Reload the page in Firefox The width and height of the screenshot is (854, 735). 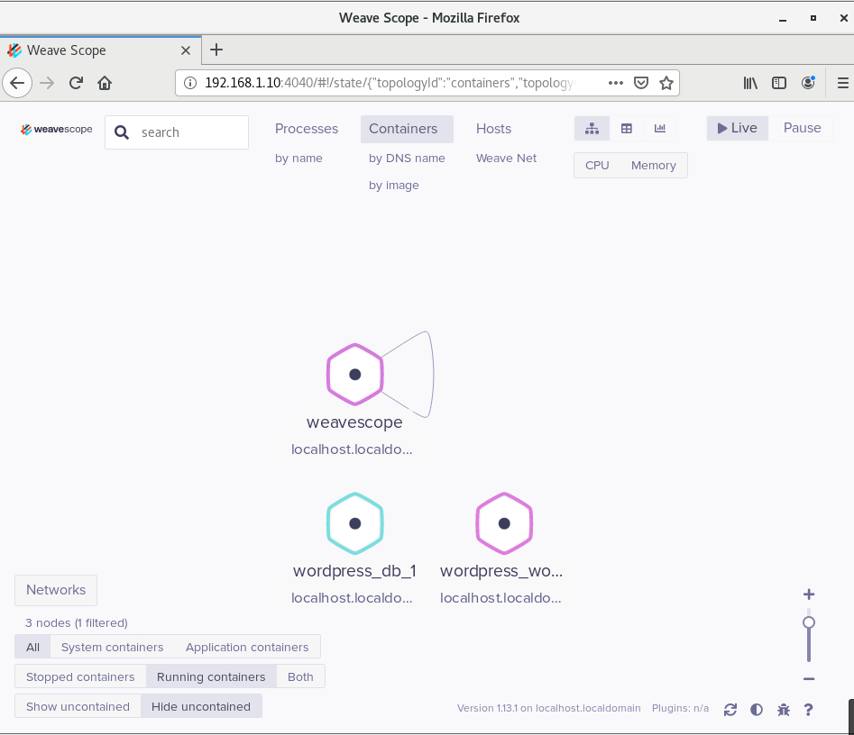tap(76, 83)
